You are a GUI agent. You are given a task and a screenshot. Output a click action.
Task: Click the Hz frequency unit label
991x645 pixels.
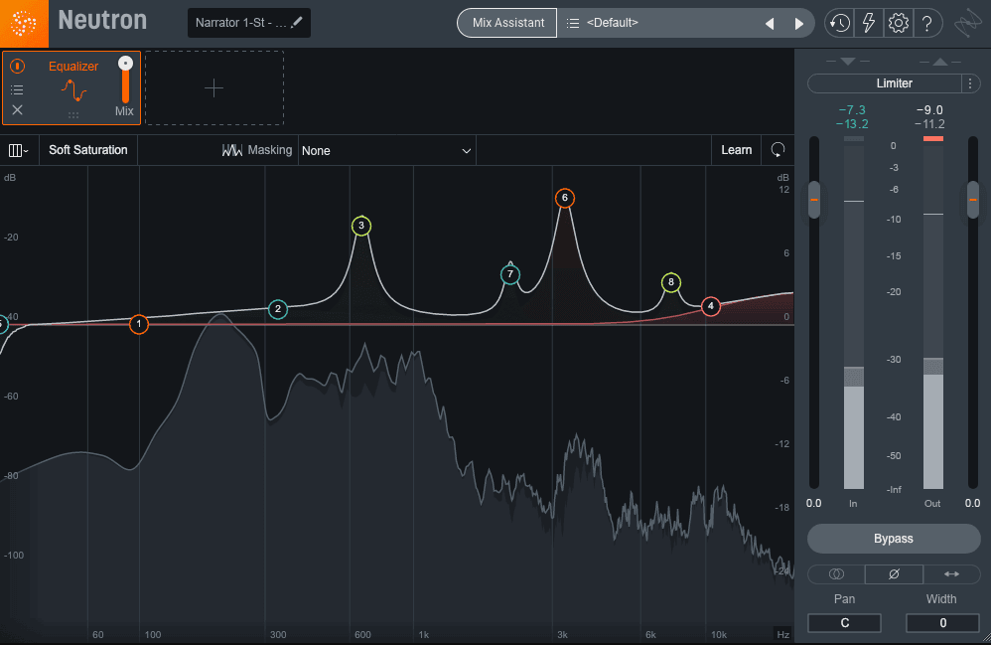[x=783, y=634]
